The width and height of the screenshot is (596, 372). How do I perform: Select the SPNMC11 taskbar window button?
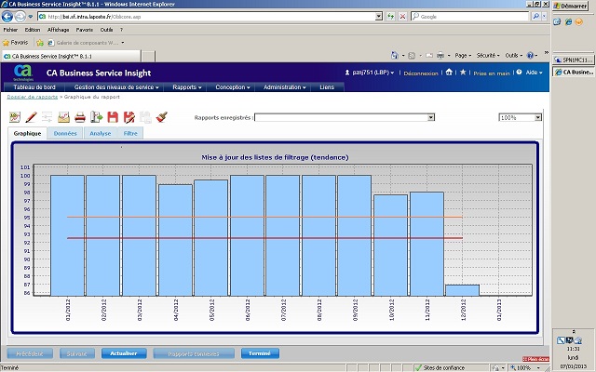[x=574, y=60]
